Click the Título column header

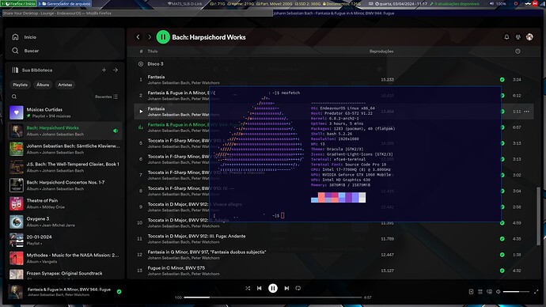coord(153,51)
